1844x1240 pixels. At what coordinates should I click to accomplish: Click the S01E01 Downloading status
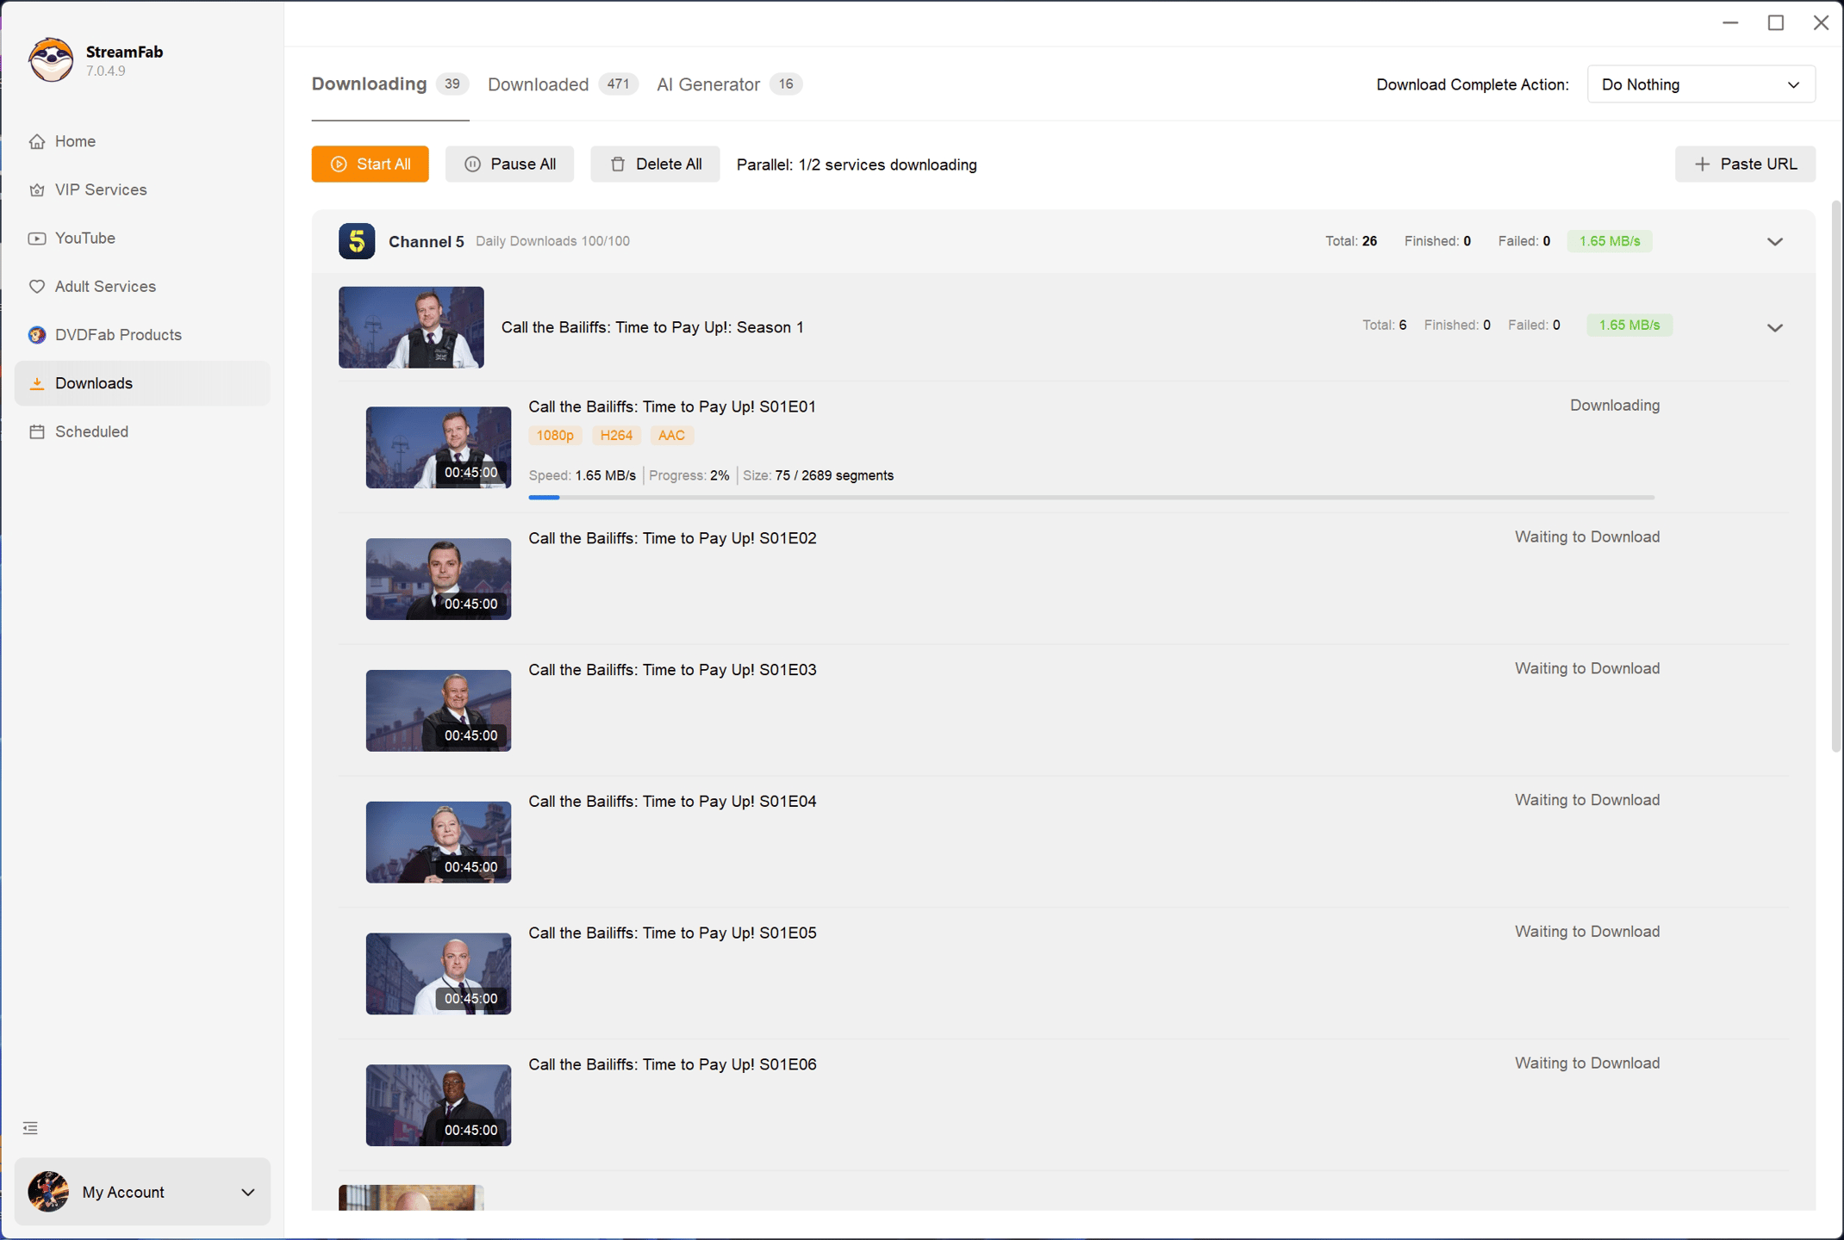click(x=1615, y=406)
